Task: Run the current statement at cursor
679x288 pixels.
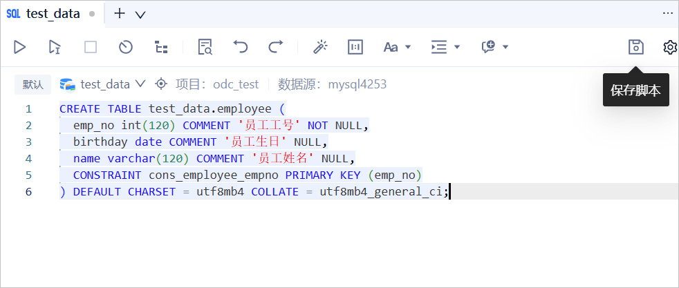Action: (55, 47)
